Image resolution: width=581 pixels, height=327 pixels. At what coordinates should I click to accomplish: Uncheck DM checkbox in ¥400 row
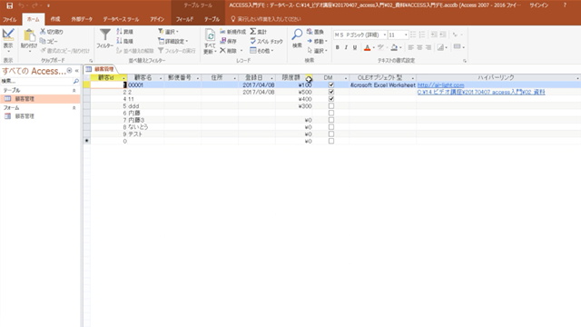(x=331, y=99)
